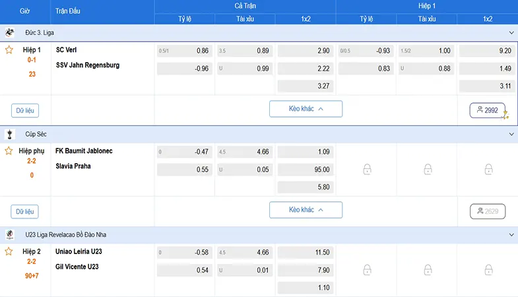Screen dimensions: 518x297
Task: Open the Đức 3. Liga league title
Action: coord(40,33)
